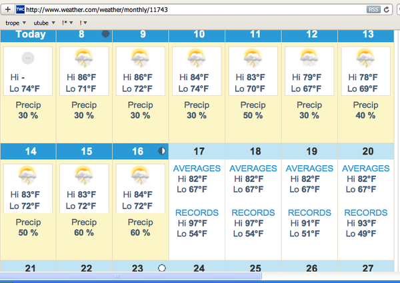Screen dimensions: 400x283
Task: Click Lo 74°F on day 10
Action: tap(193, 89)
